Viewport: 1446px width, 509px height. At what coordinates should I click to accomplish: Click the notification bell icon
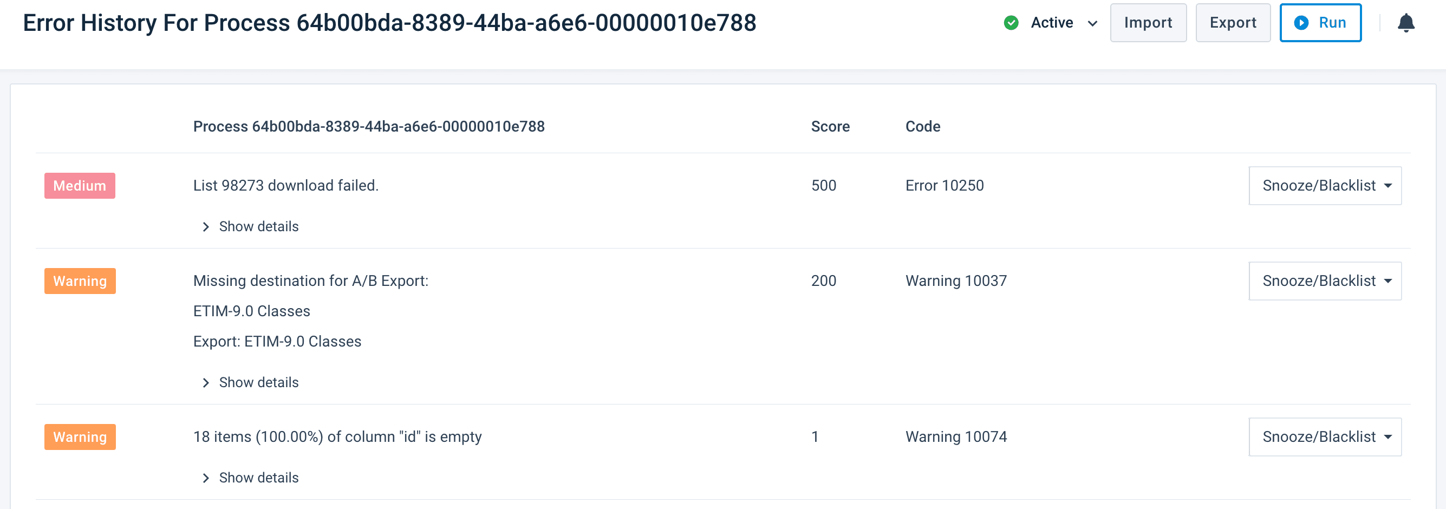coord(1406,22)
